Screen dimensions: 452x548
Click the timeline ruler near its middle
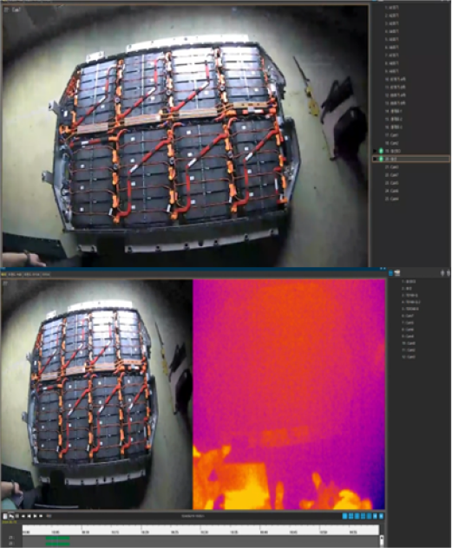pyautogui.click(x=200, y=530)
